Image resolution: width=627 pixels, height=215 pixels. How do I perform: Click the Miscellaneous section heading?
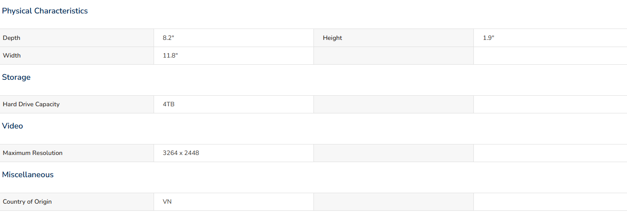coord(28,175)
